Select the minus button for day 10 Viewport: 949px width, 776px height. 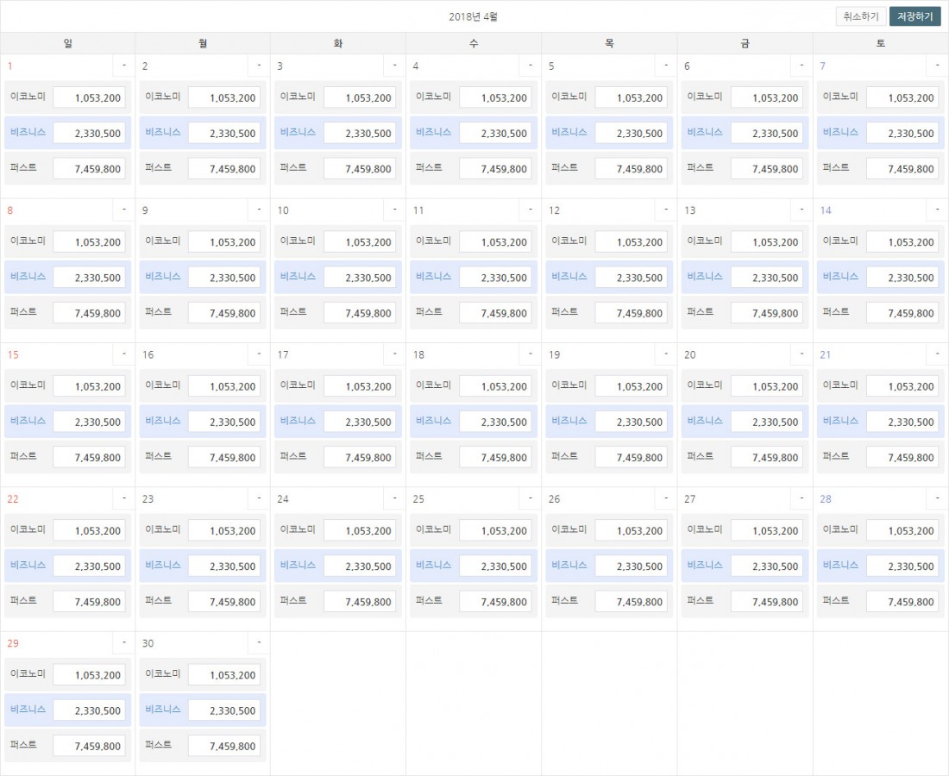click(394, 210)
